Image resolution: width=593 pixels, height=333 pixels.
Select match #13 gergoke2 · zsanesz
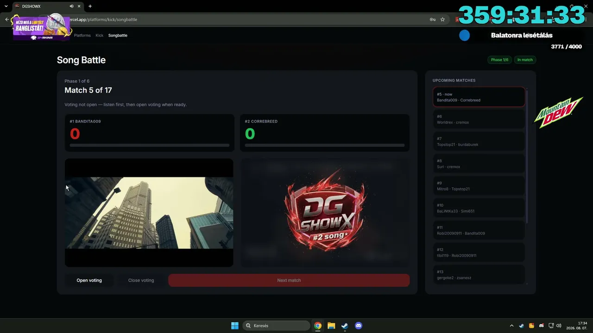click(479, 274)
